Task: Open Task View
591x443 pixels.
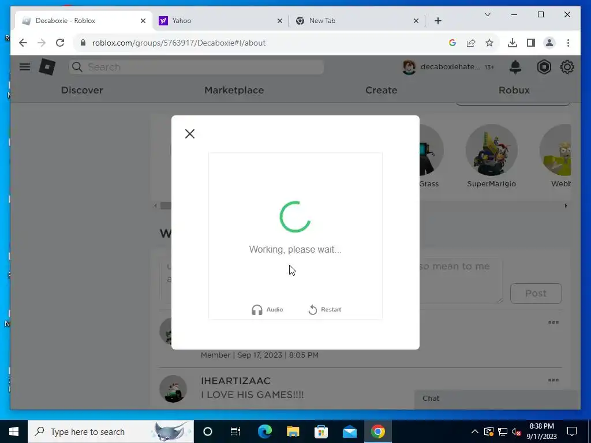Action: pyautogui.click(x=235, y=431)
